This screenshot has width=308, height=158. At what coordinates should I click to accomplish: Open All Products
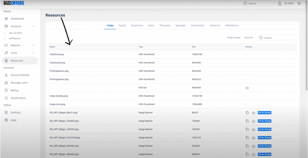pos(15,38)
